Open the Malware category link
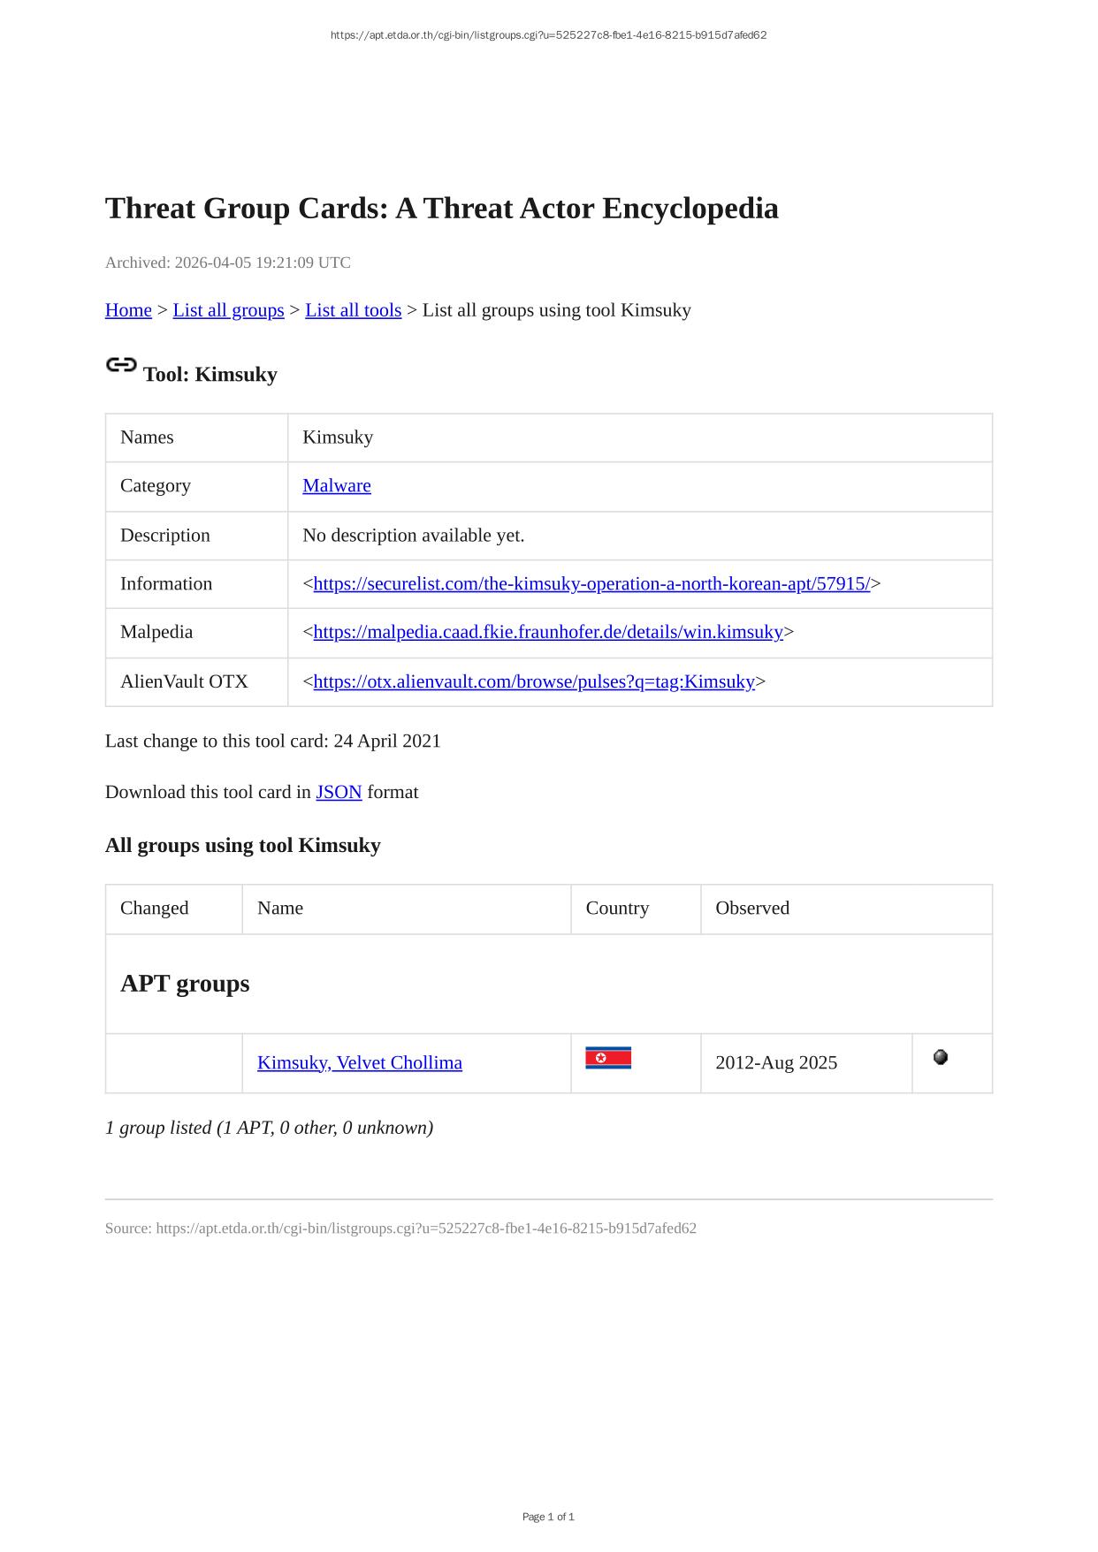 pos(337,486)
